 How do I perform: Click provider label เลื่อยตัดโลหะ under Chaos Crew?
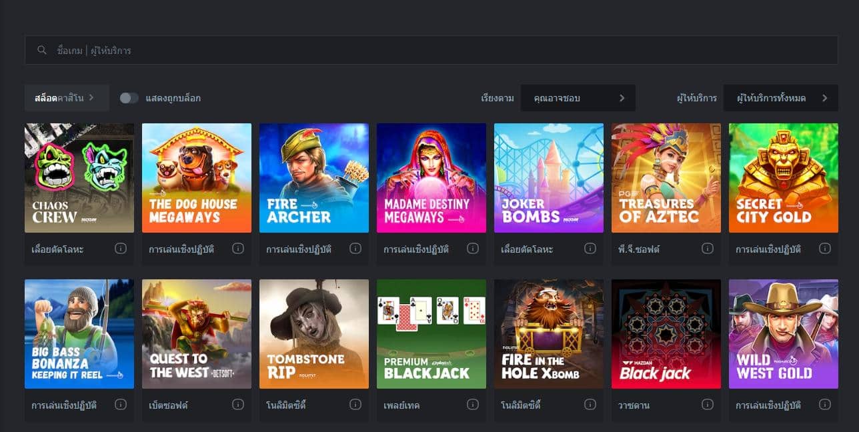point(57,249)
